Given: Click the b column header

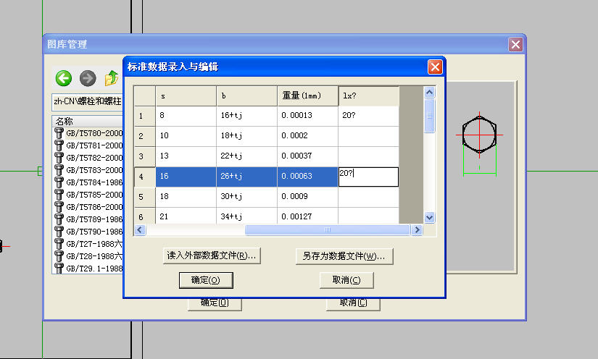Looking at the screenshot, I should pos(246,96).
